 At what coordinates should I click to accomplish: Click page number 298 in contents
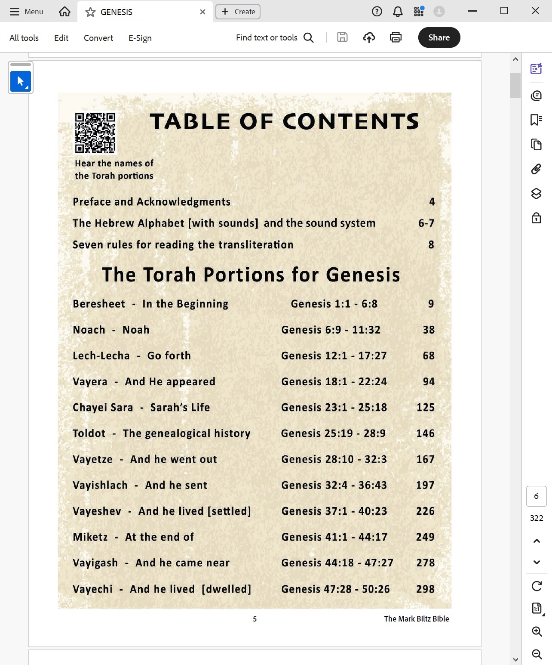(x=425, y=589)
